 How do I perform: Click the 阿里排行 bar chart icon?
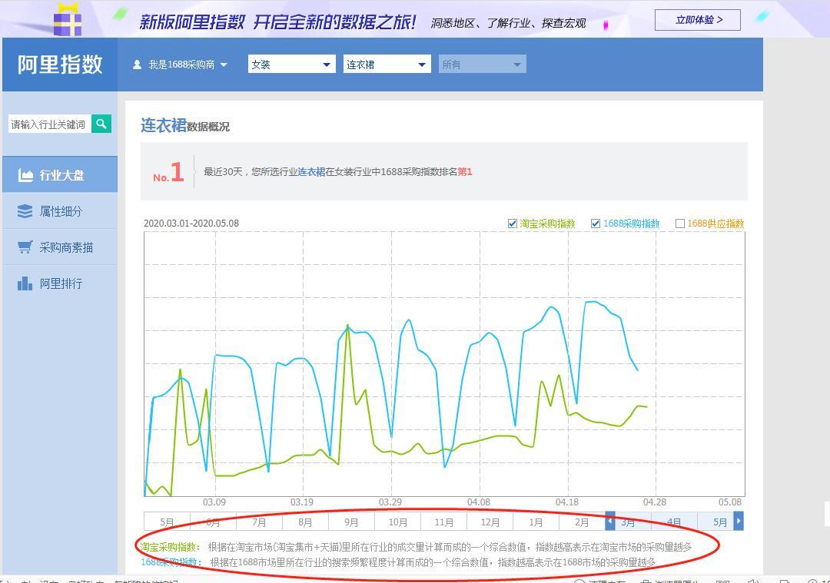25,283
